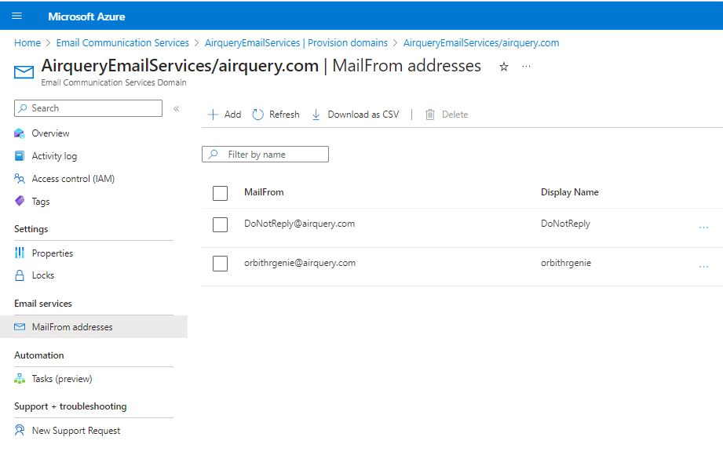This screenshot has height=466, width=723.
Task: Open the hamburger portal menu
Action: pos(16,16)
